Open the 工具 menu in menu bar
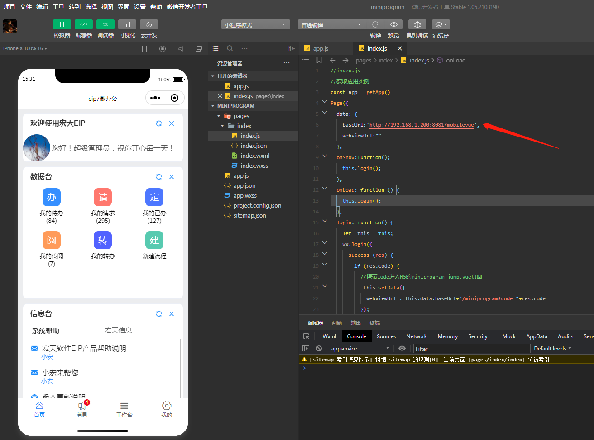The image size is (594, 440). 58,7
